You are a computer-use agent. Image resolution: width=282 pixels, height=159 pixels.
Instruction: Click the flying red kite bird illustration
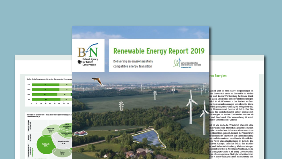pos(97,82)
